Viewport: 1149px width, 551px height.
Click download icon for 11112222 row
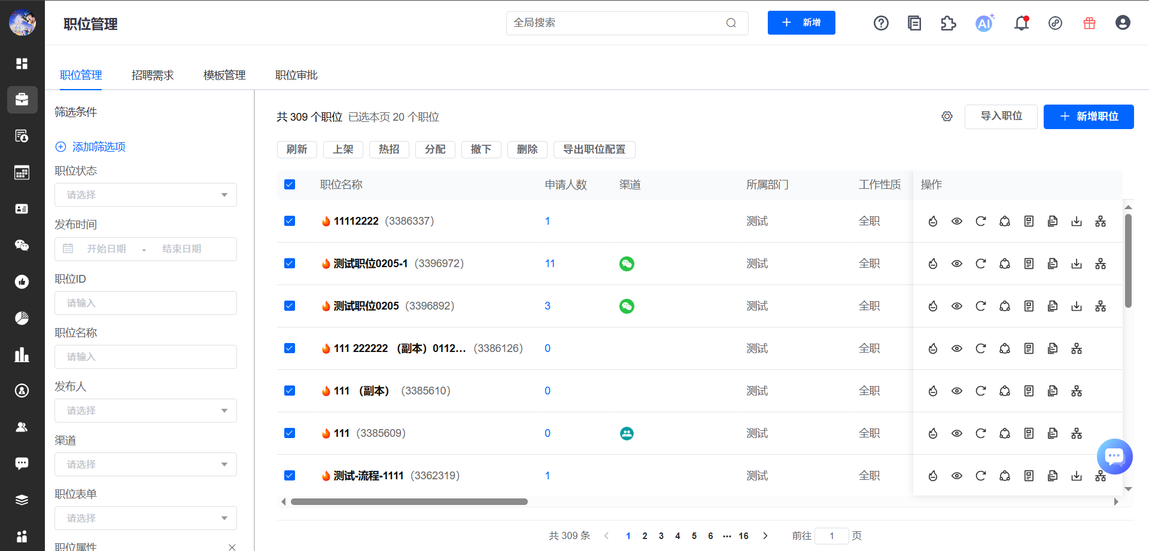1077,222
